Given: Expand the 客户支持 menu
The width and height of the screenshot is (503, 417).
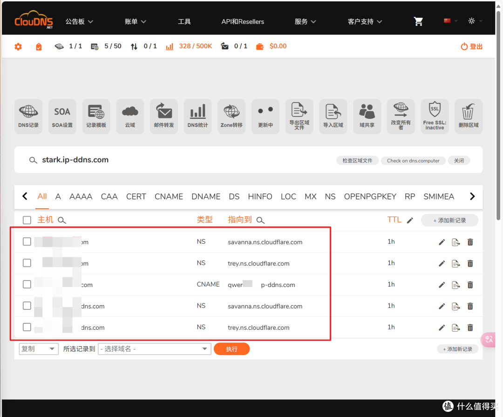Looking at the screenshot, I should (365, 21).
